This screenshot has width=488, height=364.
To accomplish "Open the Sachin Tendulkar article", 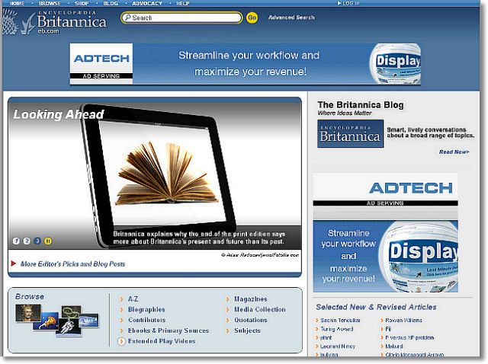I will click(340, 320).
